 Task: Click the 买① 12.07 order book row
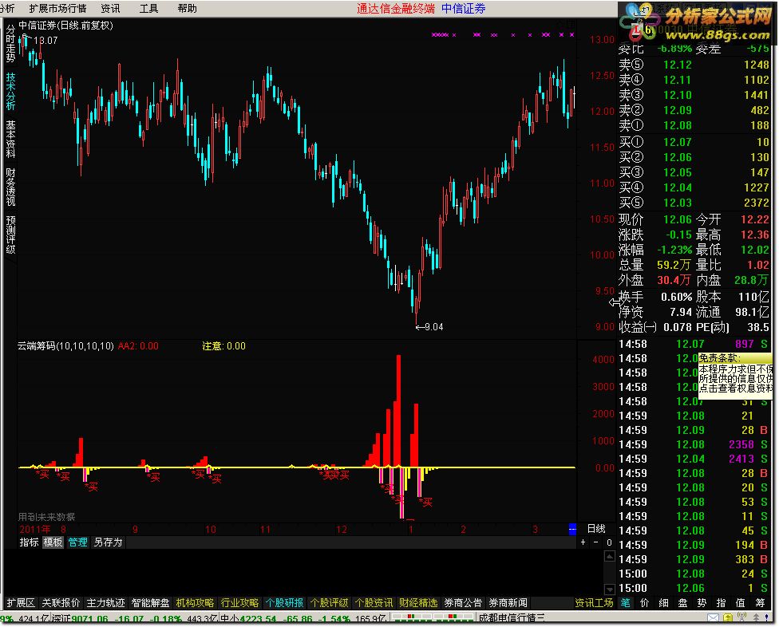[x=694, y=142]
